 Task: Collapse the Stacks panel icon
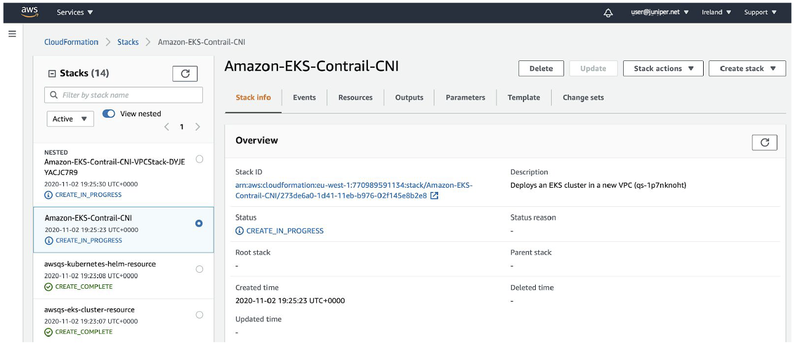pyautogui.click(x=52, y=74)
